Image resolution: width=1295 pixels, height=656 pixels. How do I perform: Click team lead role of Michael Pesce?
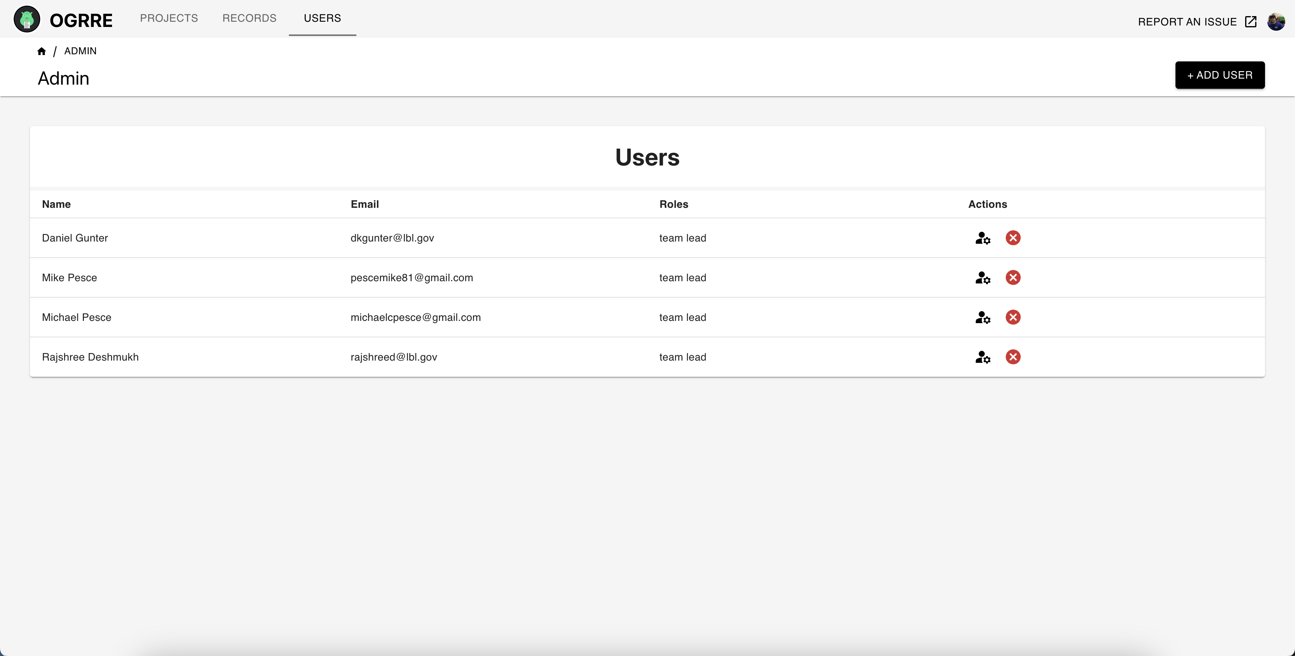[683, 318]
